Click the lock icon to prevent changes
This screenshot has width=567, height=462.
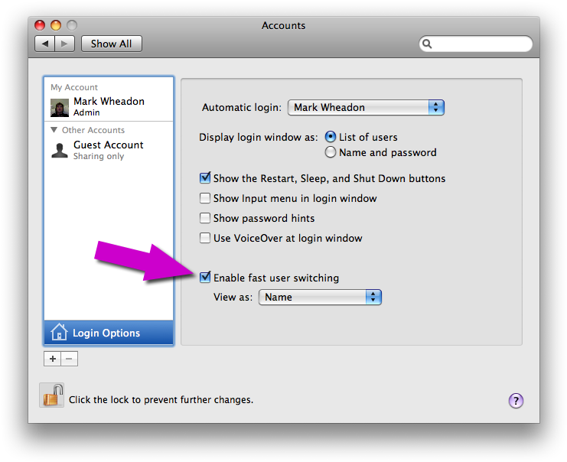click(x=52, y=395)
